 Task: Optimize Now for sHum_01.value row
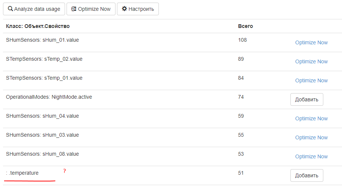click(x=311, y=42)
